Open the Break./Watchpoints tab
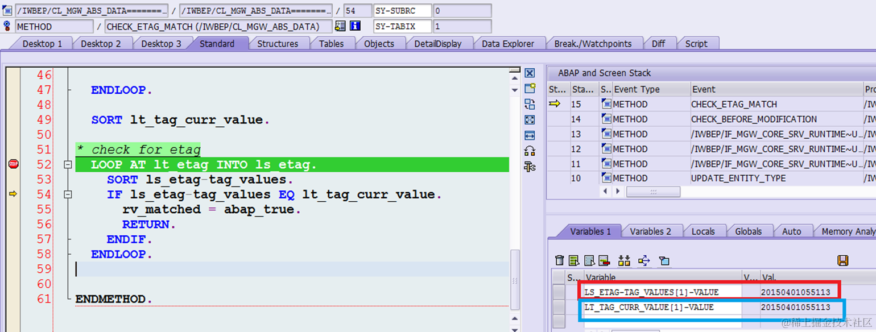 tap(593, 43)
